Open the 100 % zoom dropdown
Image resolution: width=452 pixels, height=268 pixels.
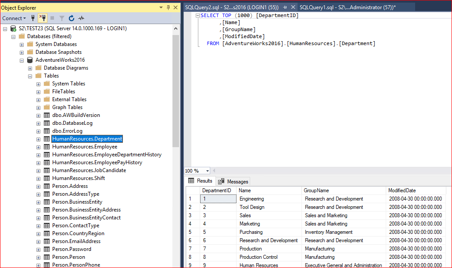click(207, 171)
